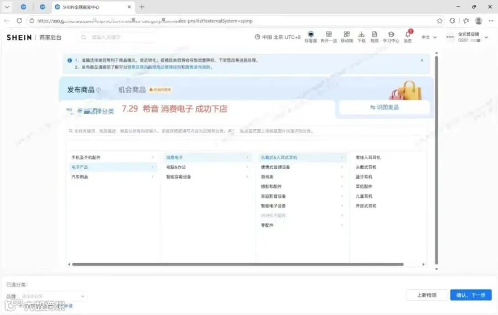Open the 品牌 brand select dropdown
498x315 pixels.
tap(53, 296)
